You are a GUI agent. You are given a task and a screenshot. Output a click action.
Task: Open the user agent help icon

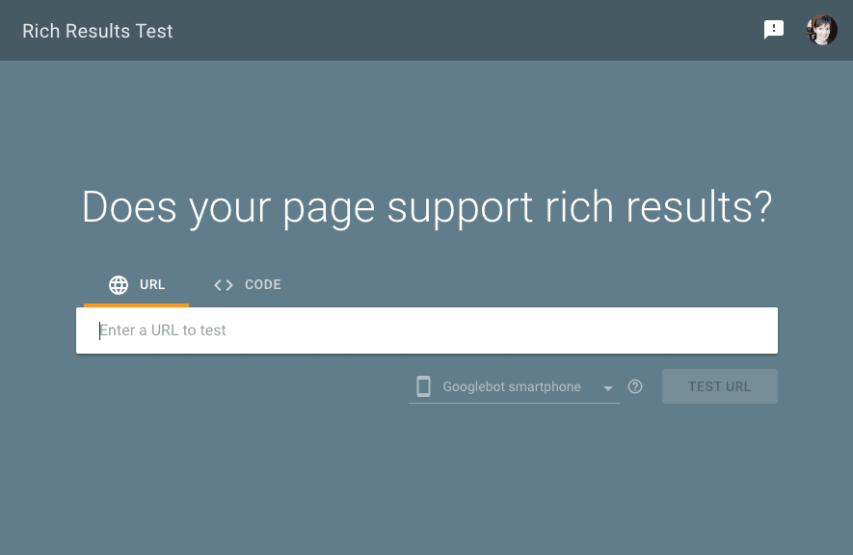pos(635,386)
